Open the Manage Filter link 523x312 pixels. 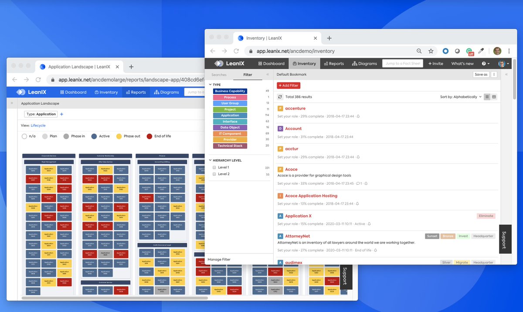tap(219, 260)
